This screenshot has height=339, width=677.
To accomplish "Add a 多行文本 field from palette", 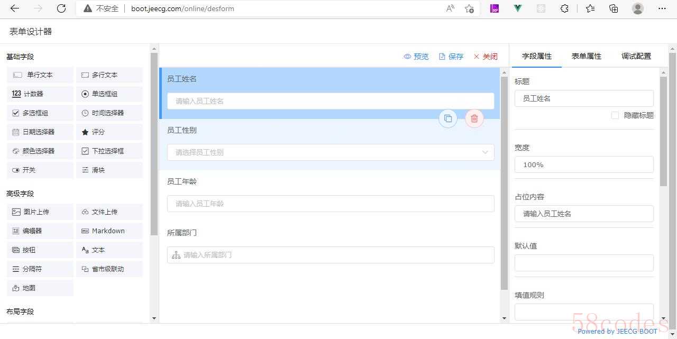I will 109,75.
